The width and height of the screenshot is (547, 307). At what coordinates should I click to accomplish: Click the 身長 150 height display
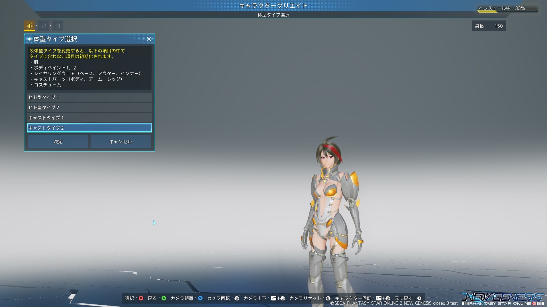pos(489,26)
